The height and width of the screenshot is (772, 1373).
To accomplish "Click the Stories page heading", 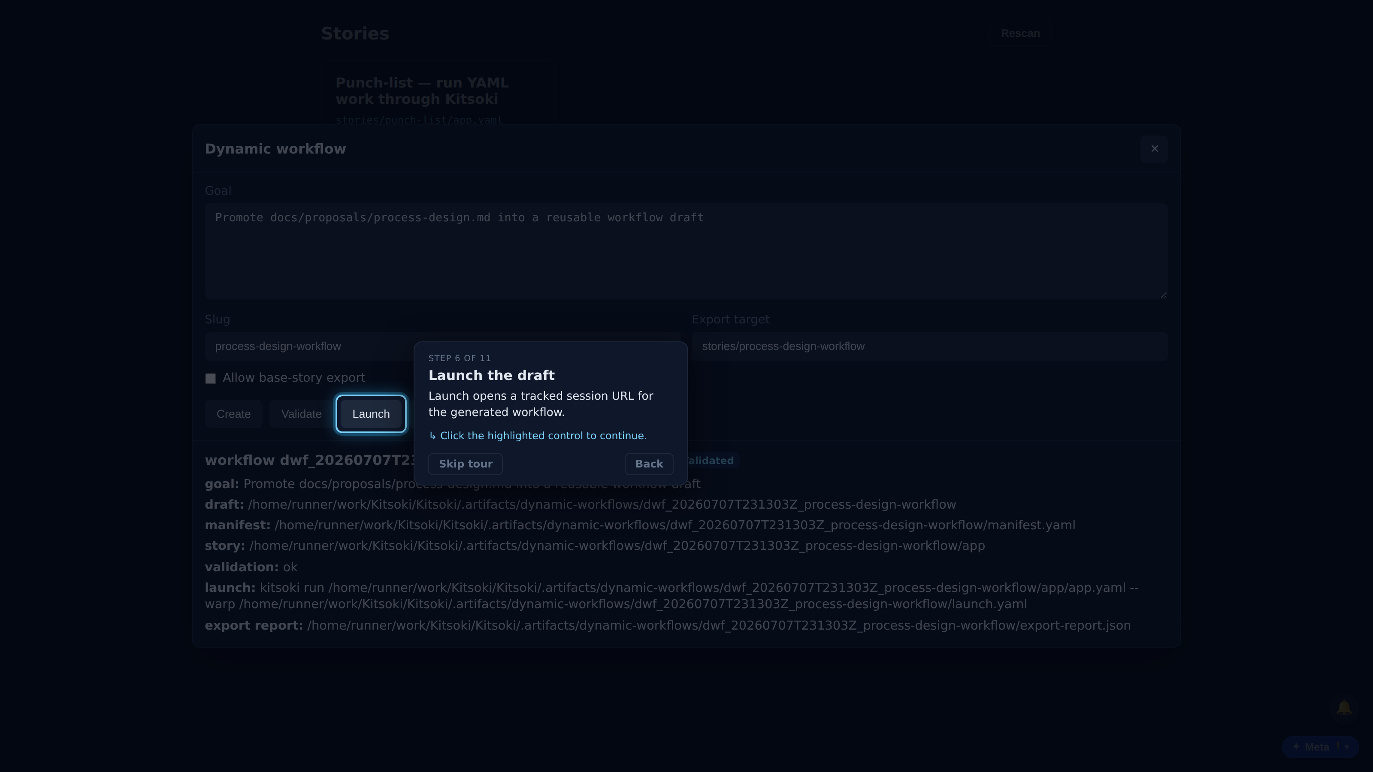I will pos(355,33).
